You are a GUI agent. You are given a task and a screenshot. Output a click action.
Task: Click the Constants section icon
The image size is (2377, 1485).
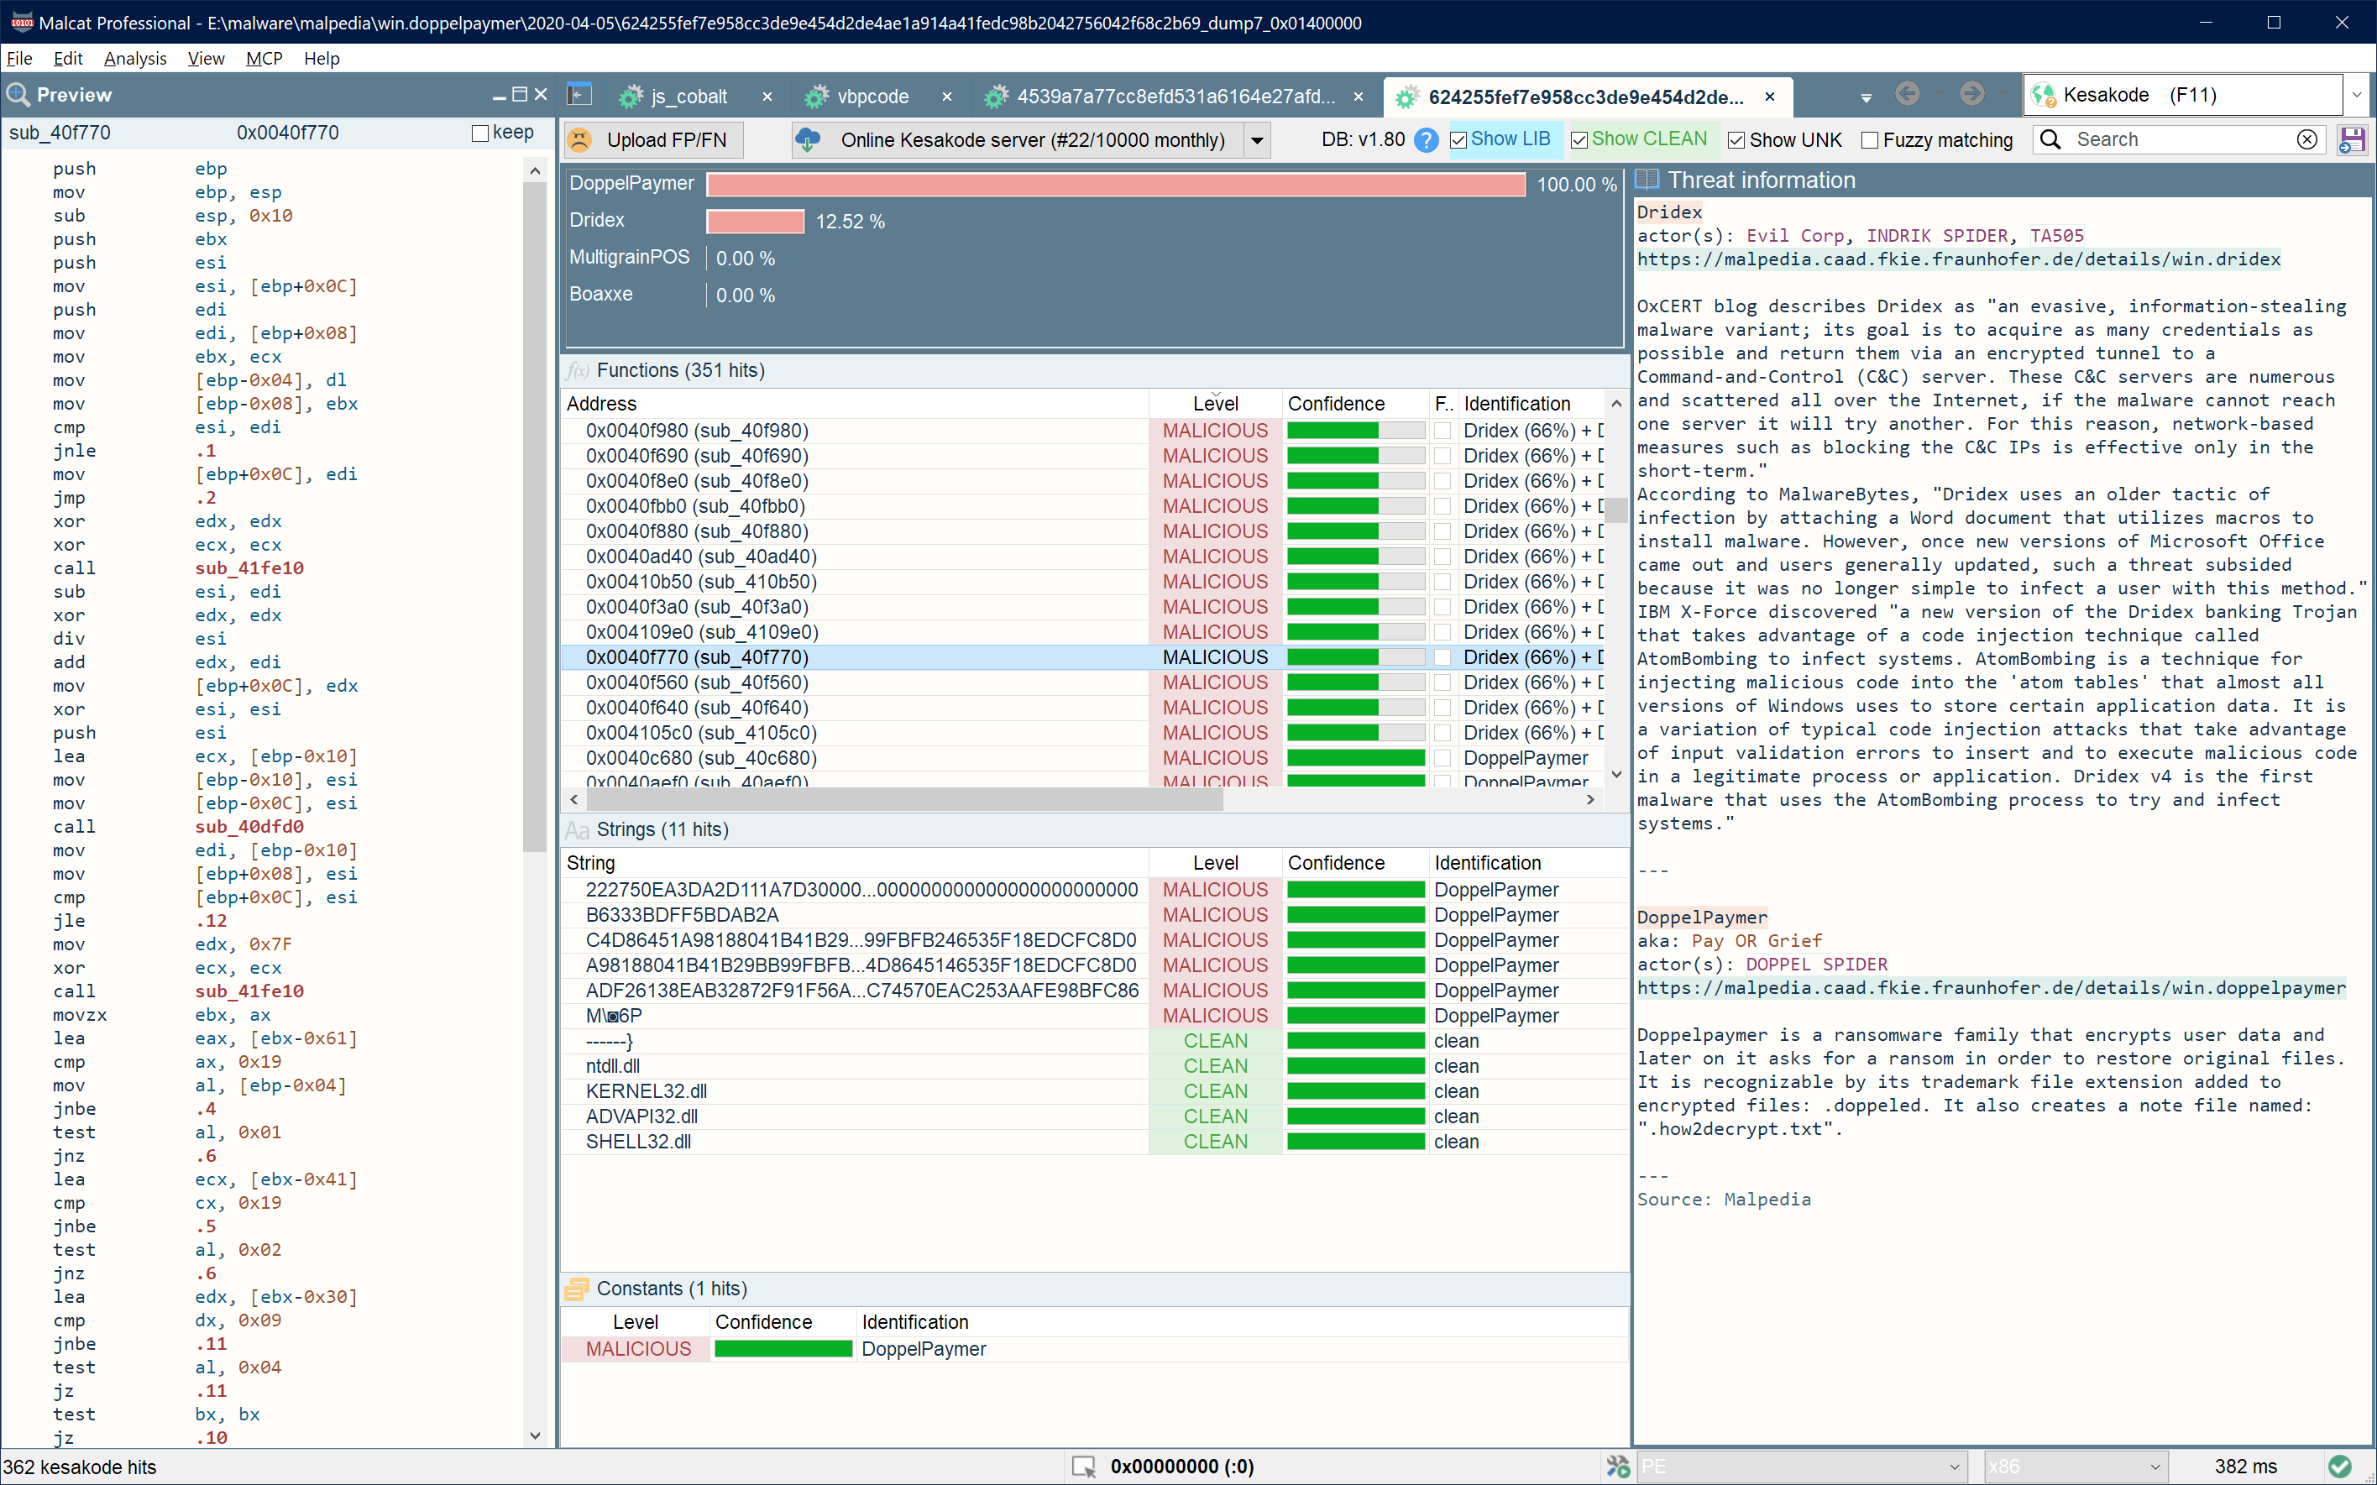(578, 1289)
